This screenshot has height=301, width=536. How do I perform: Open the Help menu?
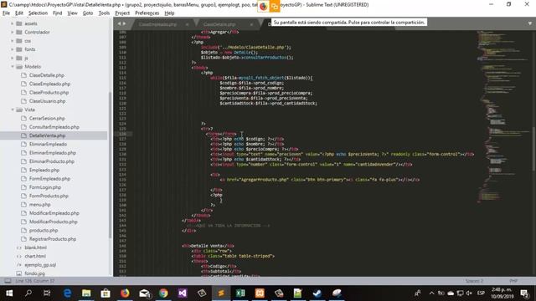(169, 13)
